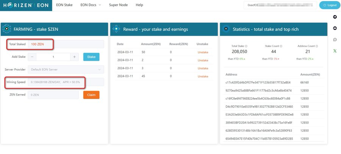Expand the EON Docs menu
Image resolution: width=341 pixels, height=154 pixels.
[91, 5]
